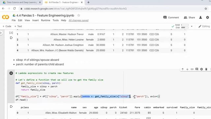Click the fare value 211.3375
Screen dimensions: 211x119
[135, 113]
